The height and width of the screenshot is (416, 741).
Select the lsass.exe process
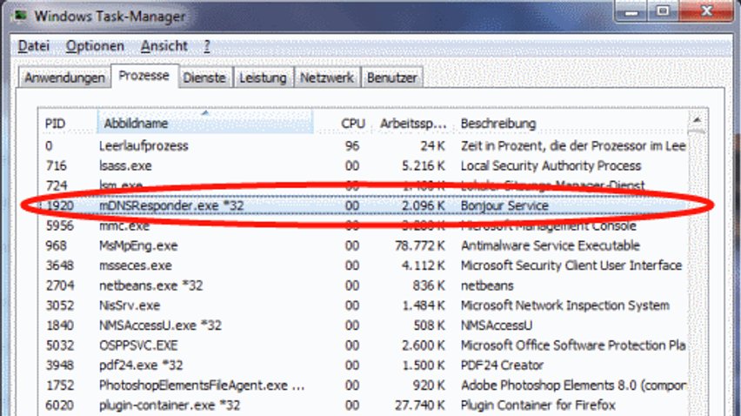pos(364,166)
